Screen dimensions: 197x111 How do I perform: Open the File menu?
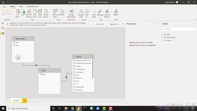tap(4, 7)
